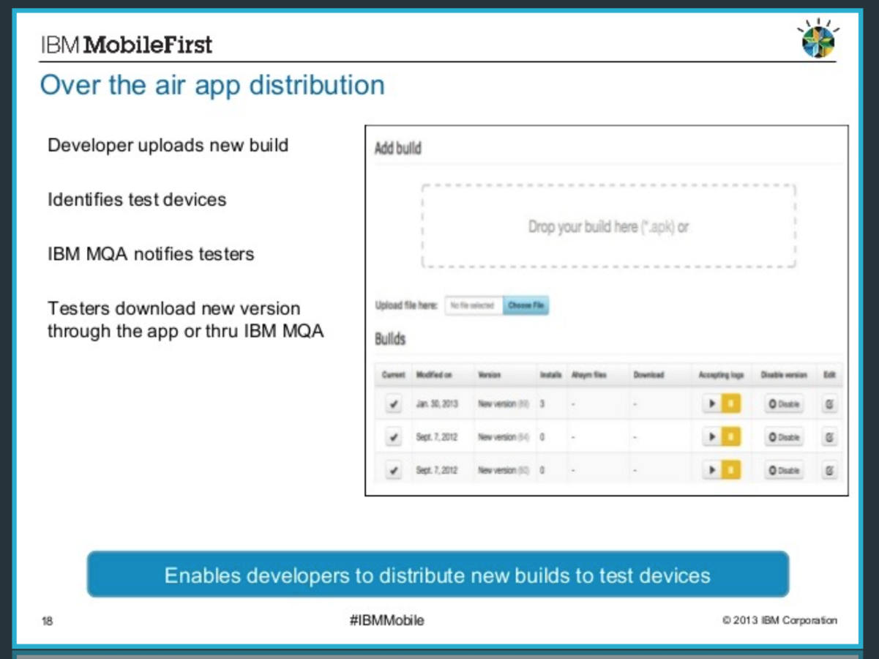Click the yellow pause icon in Jan. 30, 2013 row
Image resolution: width=879 pixels, height=659 pixels.
click(731, 403)
